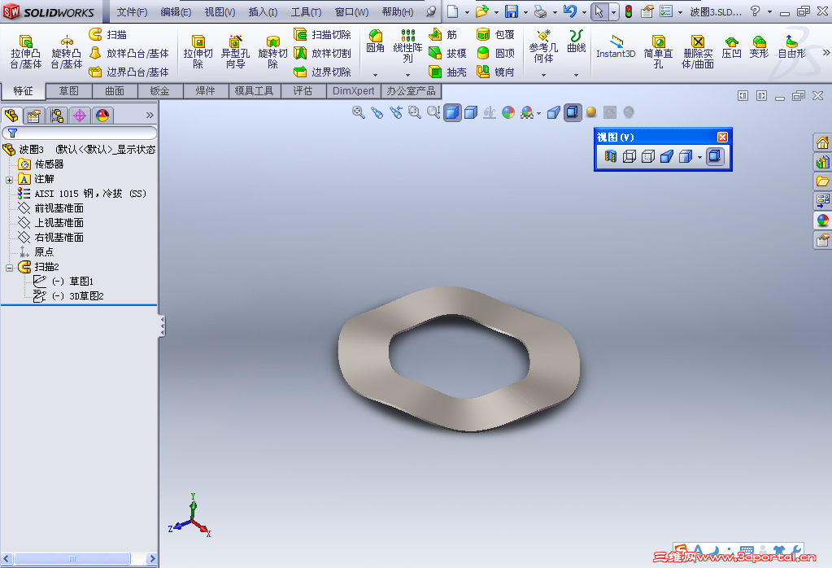Open the 工具(T) menu
Image resolution: width=832 pixels, height=568 pixels.
(306, 11)
